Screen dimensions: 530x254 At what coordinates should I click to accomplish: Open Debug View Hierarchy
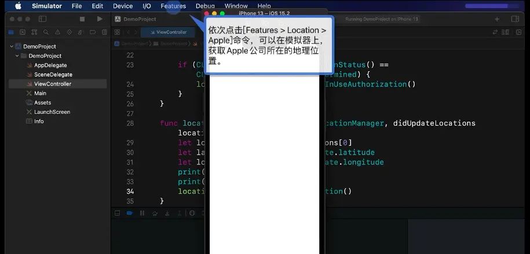192,213
